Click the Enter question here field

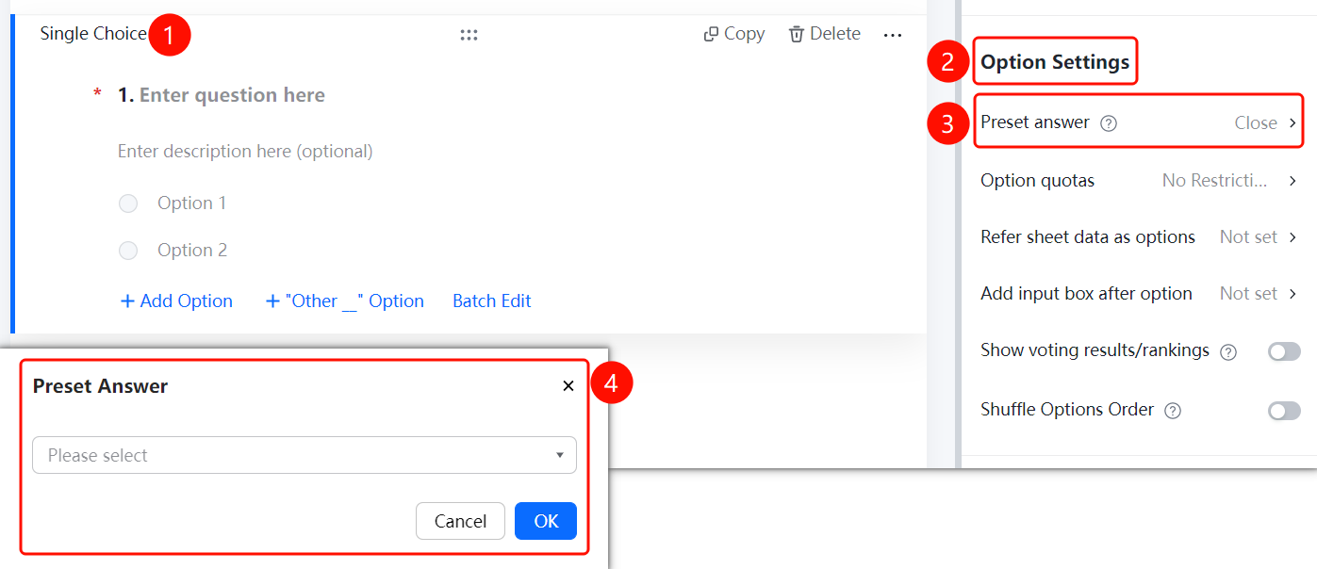point(232,95)
